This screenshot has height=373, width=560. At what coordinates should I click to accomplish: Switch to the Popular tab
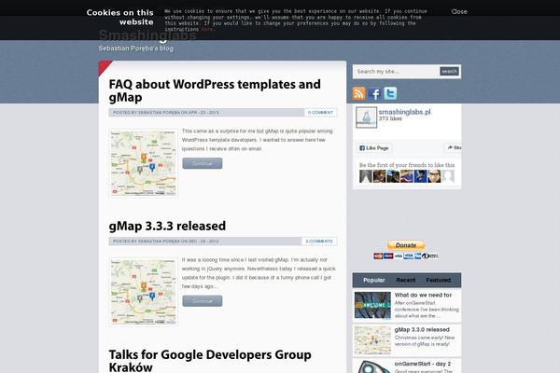pos(374,280)
